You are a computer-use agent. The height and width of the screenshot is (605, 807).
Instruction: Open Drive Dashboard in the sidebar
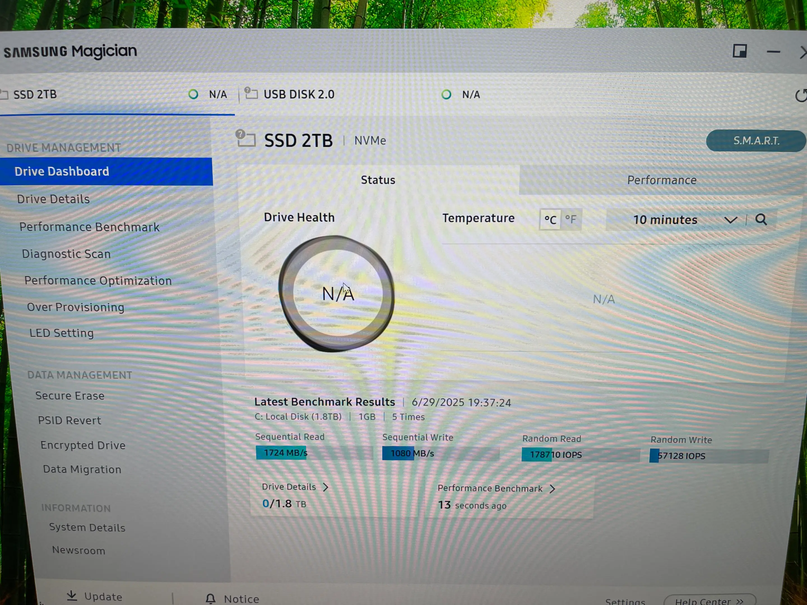point(106,171)
